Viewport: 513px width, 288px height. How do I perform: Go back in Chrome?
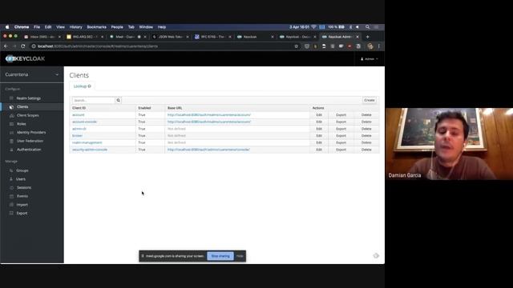[6, 46]
